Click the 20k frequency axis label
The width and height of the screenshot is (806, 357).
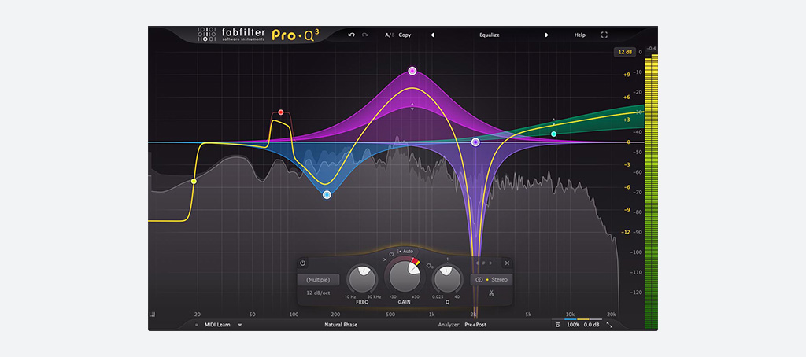(611, 315)
